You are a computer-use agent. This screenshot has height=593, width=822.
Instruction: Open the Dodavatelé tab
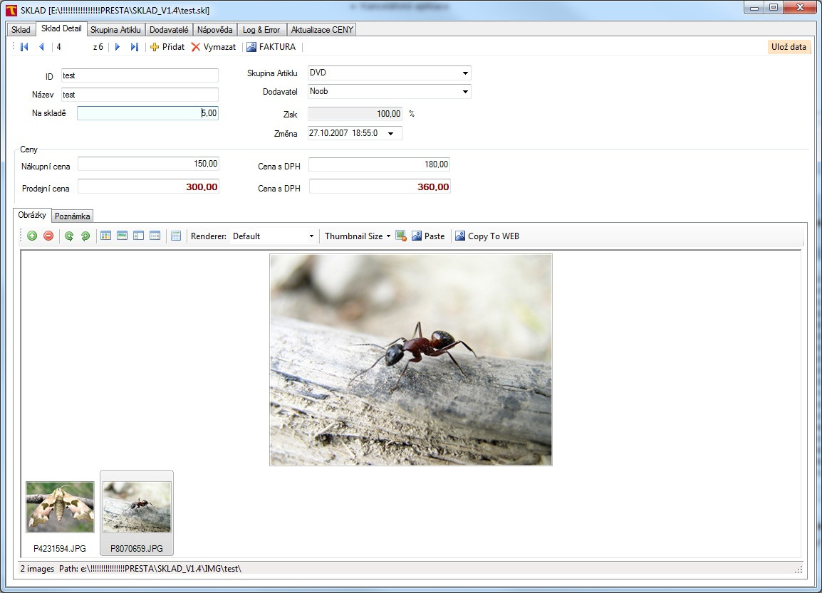point(169,30)
